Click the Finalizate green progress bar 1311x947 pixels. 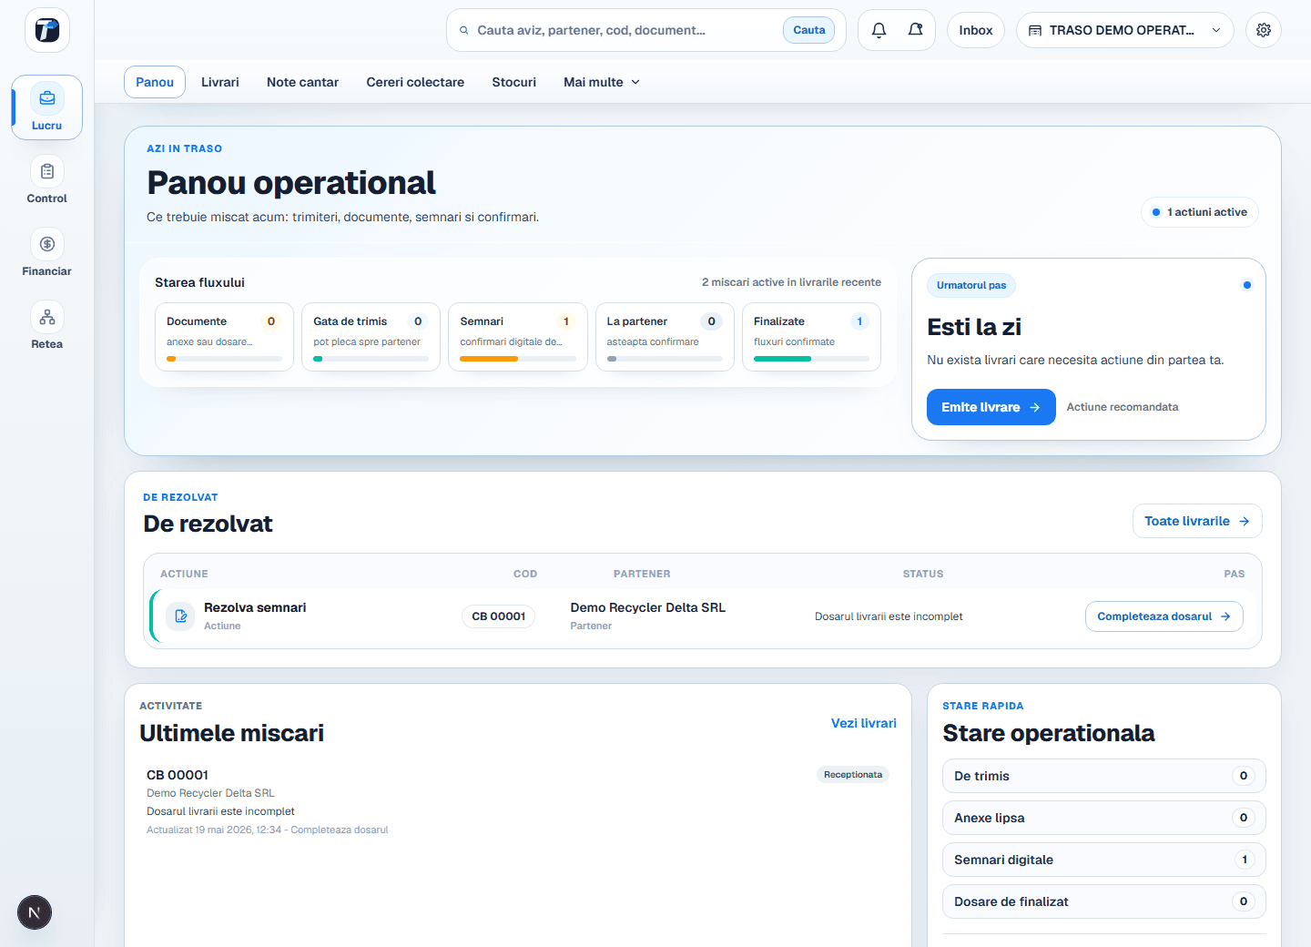point(811,359)
